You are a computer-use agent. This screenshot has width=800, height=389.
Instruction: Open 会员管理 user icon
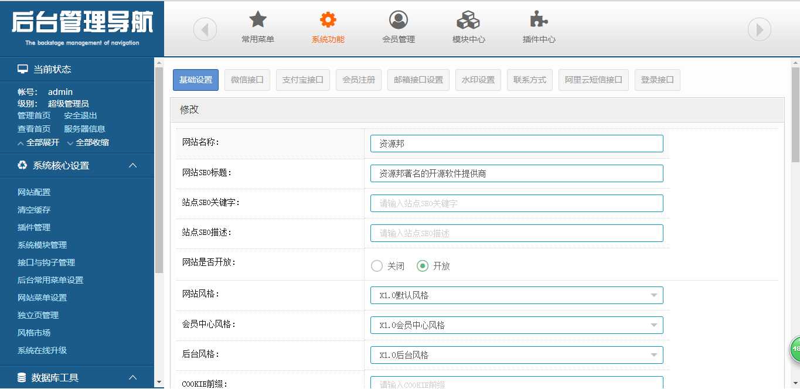click(399, 19)
